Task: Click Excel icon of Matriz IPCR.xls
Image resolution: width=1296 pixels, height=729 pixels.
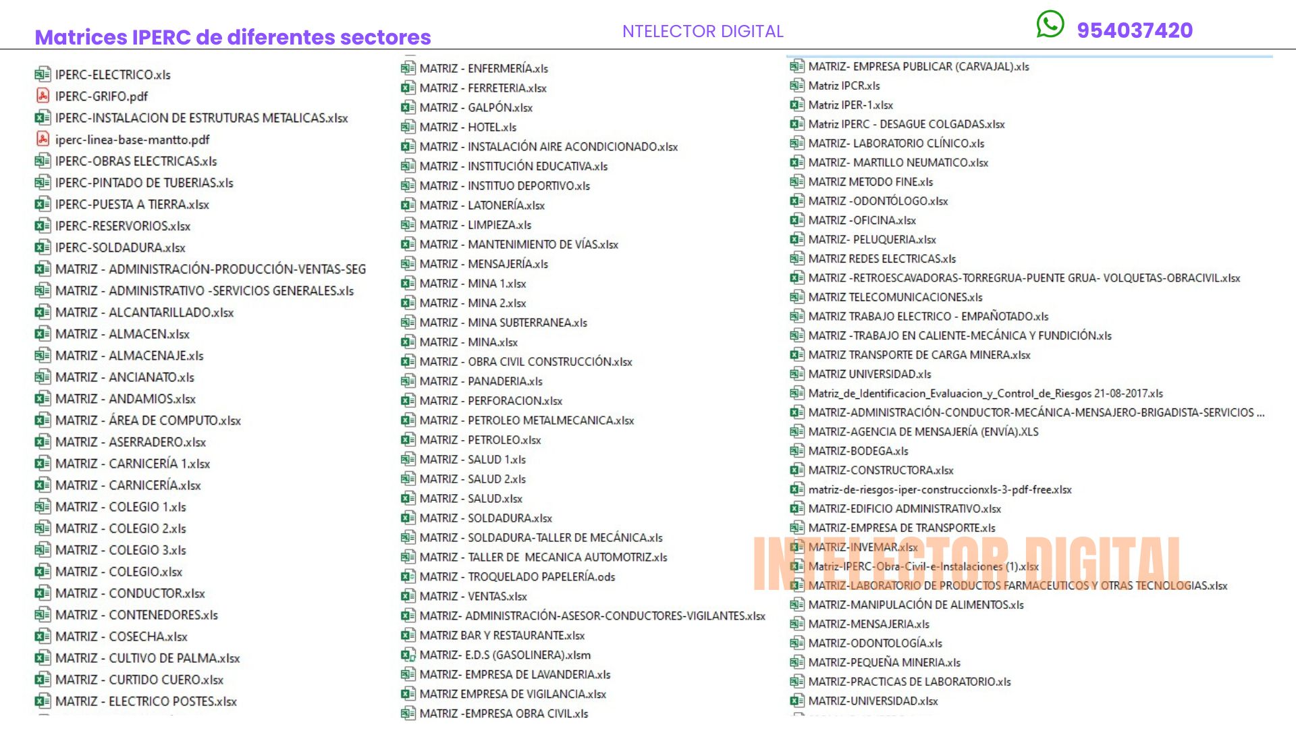Action: [x=796, y=86]
